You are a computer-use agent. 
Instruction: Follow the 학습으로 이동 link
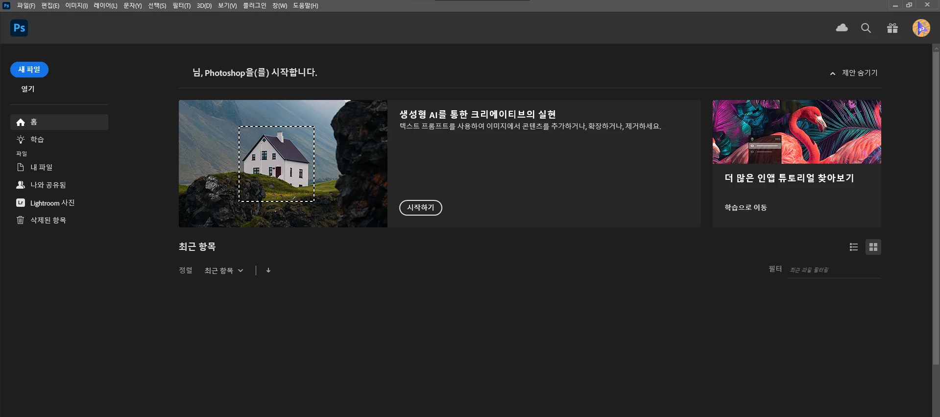coord(746,207)
